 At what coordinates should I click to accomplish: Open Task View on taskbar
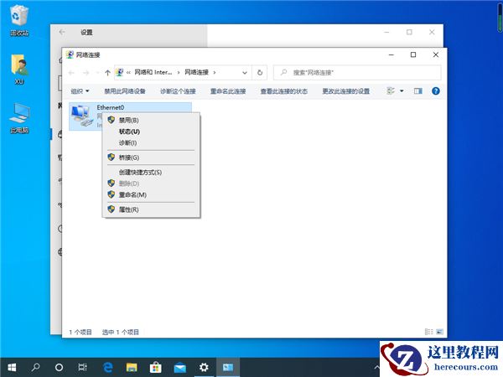(82, 367)
